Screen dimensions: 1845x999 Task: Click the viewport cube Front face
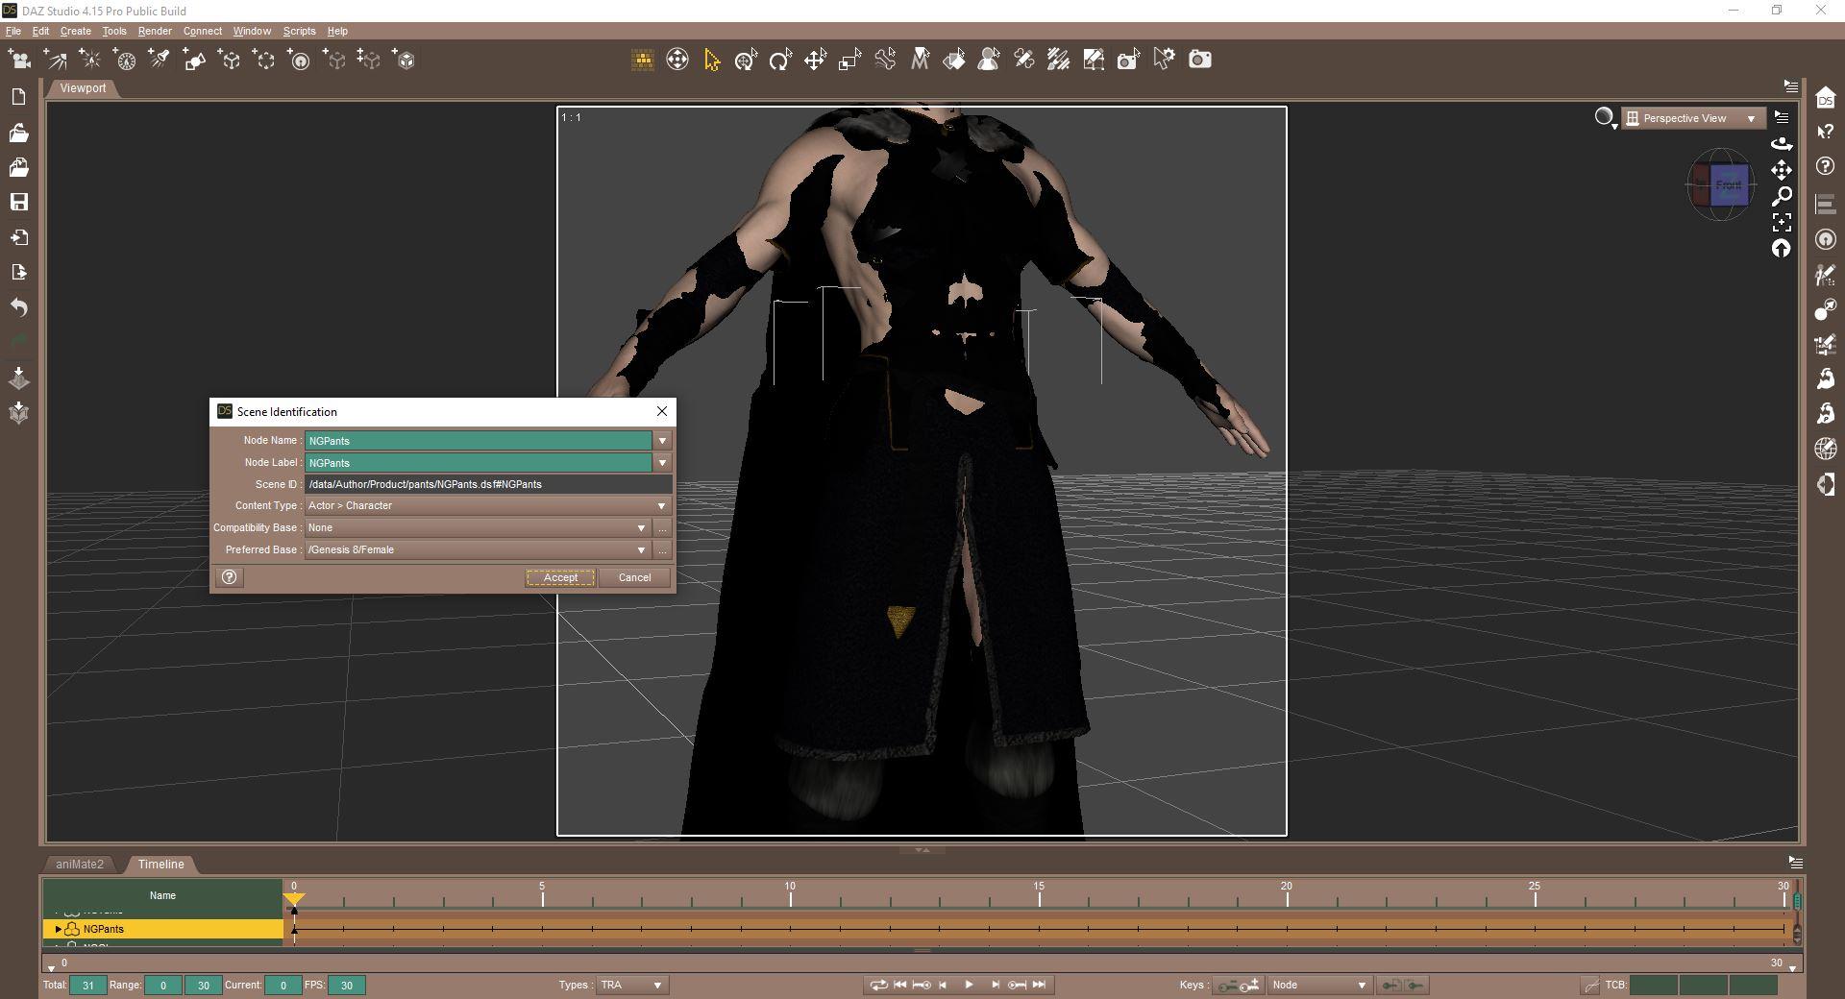coord(1728,184)
